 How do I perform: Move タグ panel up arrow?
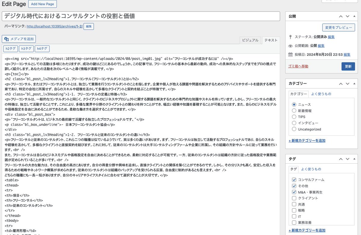pos(341,159)
